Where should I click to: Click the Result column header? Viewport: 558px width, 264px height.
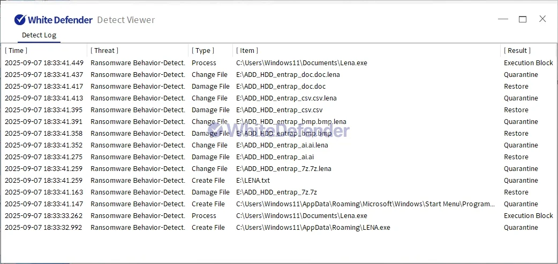click(517, 50)
